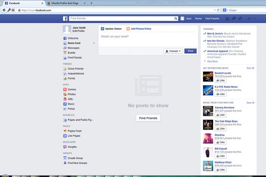Click Find Friends in the header

(x=212, y=19)
